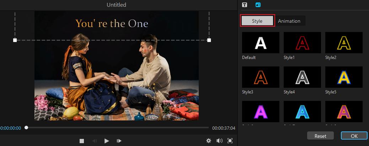The image size is (369, 146).
Task: Enter fullscreen preview mode
Action: [230, 141]
